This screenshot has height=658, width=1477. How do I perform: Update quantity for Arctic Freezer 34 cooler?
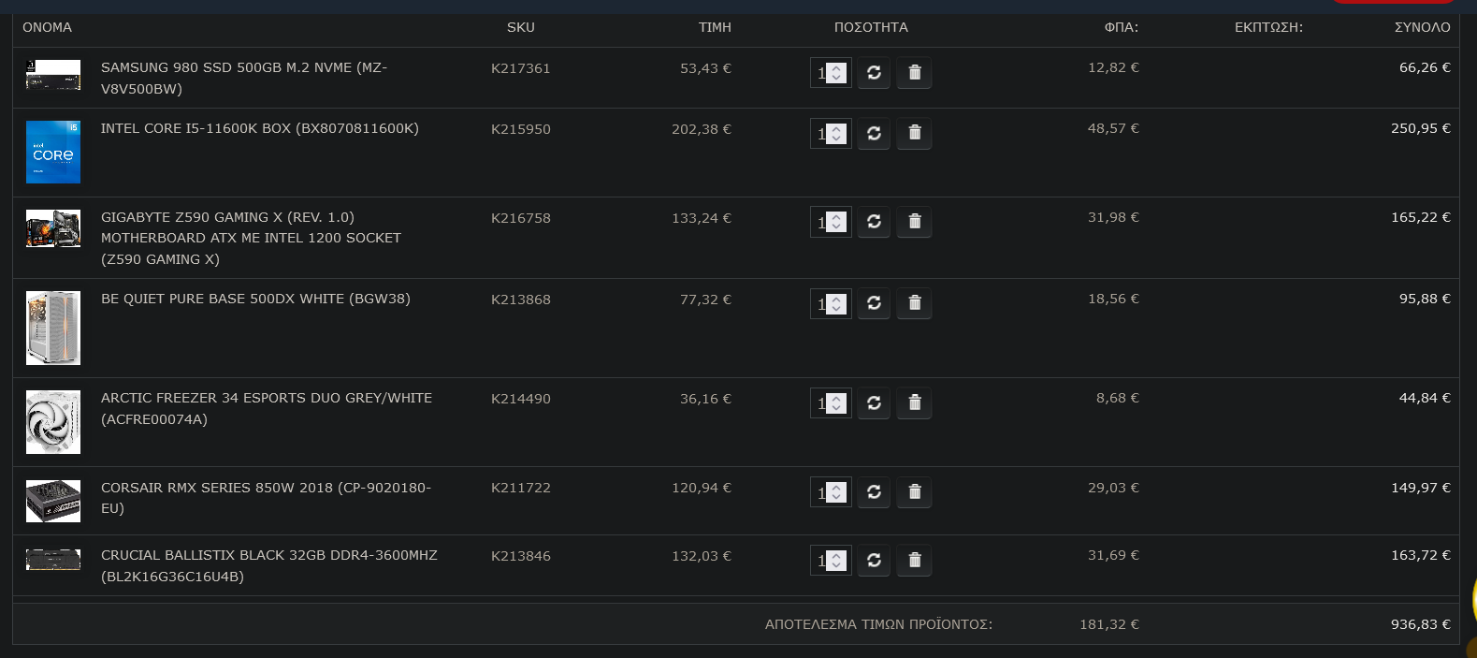[x=874, y=403]
